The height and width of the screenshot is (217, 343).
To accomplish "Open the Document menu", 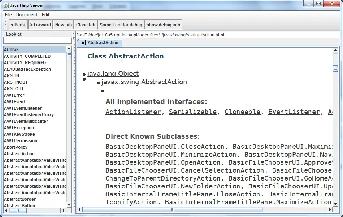I will pyautogui.click(x=27, y=15).
